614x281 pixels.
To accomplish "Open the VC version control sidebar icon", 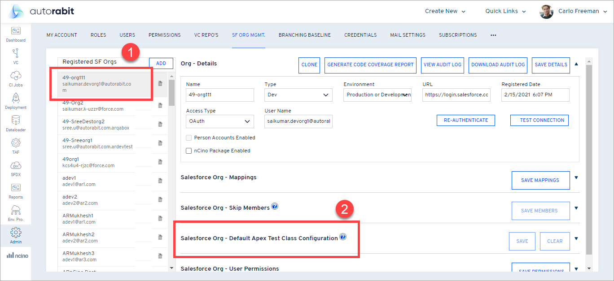I will pos(16,54).
